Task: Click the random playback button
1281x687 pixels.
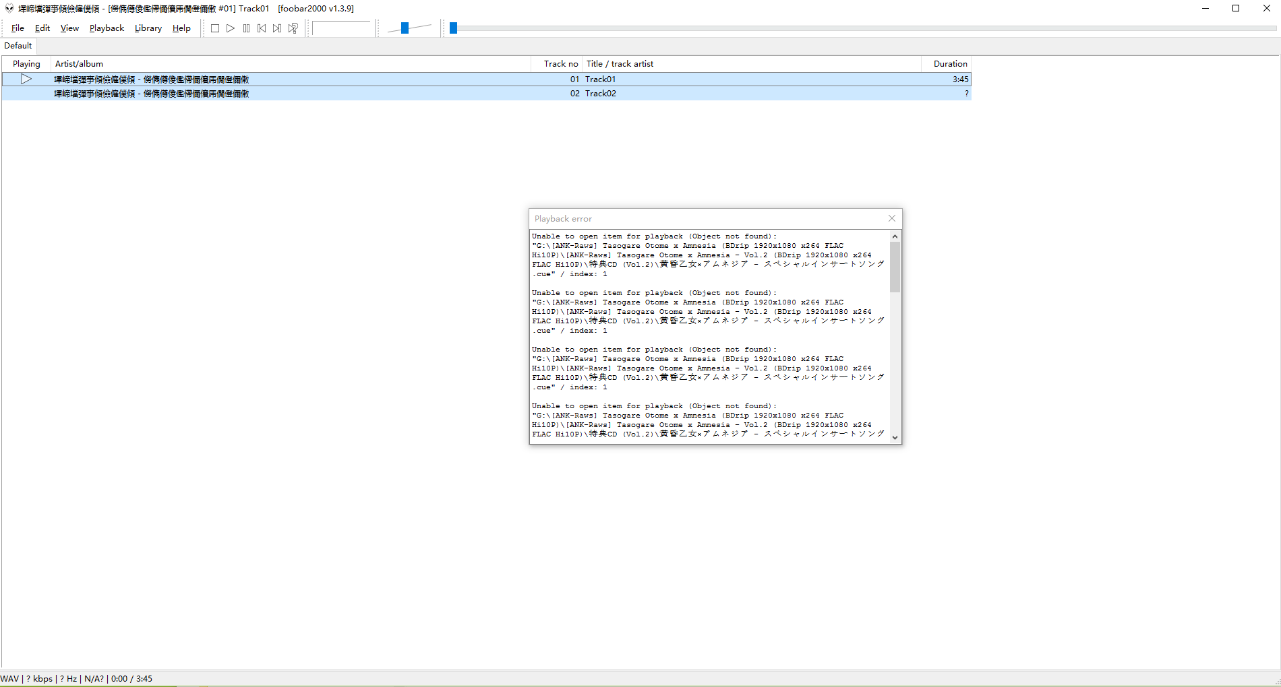Action: point(293,28)
